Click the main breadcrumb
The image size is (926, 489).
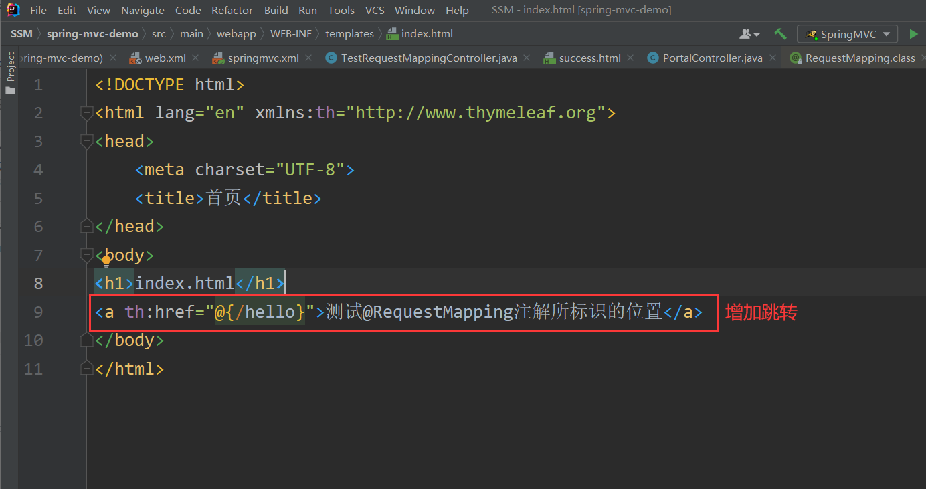coord(191,34)
